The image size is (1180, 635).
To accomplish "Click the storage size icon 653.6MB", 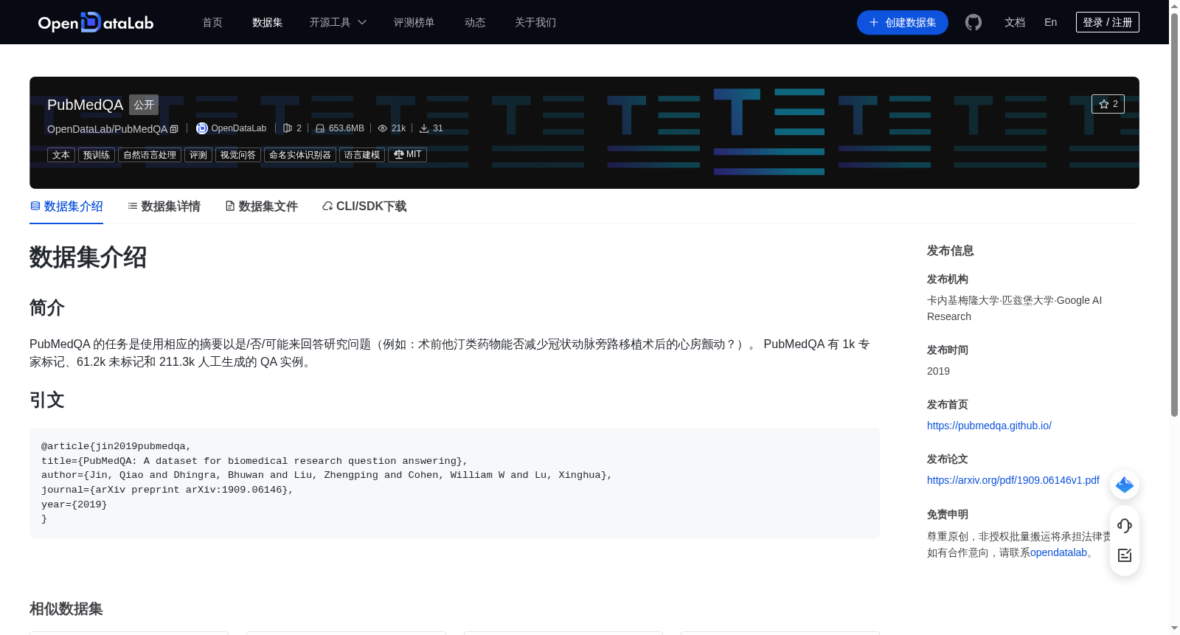I will (320, 128).
